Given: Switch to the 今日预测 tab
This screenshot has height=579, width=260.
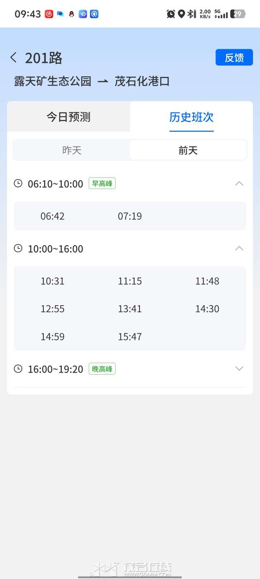Looking at the screenshot, I should coord(69,117).
